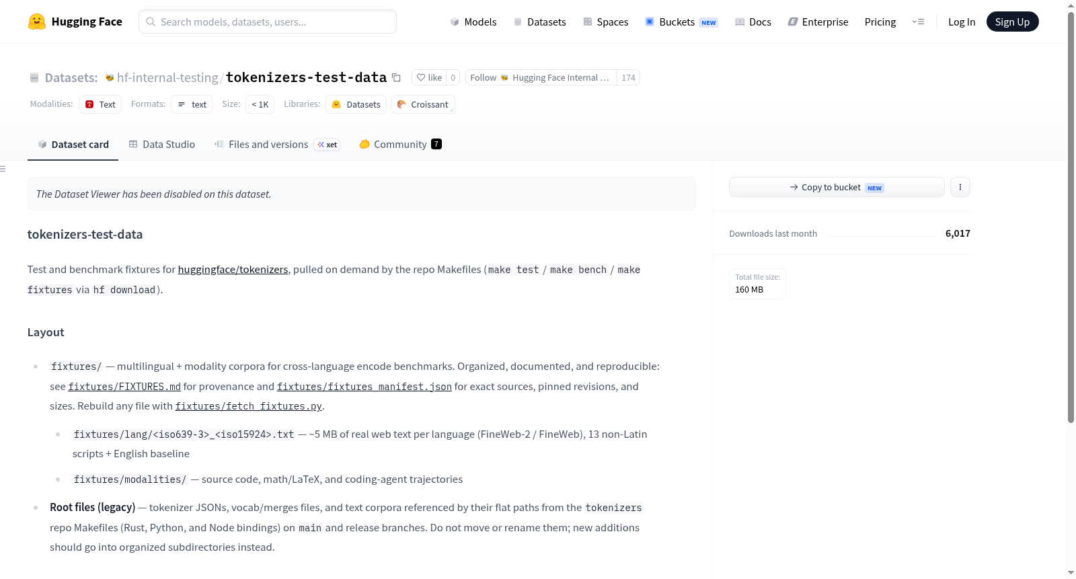Click the heart icon on like button

coord(421,77)
